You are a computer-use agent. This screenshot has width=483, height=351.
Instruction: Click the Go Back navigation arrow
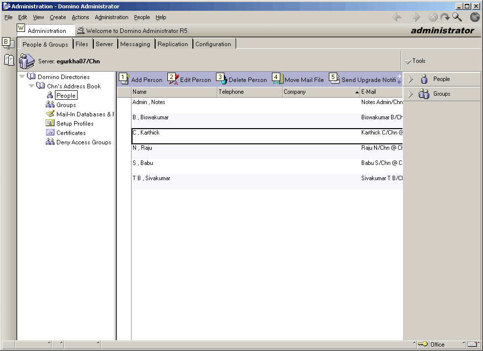397,17
